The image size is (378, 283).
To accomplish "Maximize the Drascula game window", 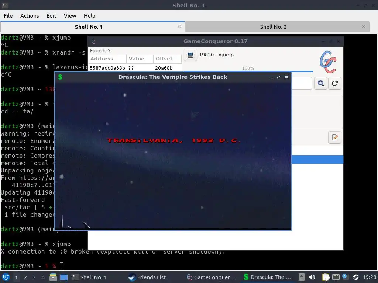I will pos(279,77).
